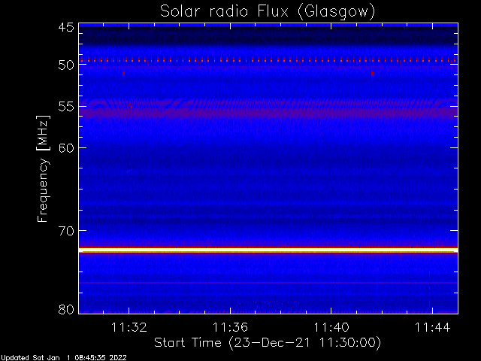
Task: Click the 55 frequency tick label
Action: coord(66,107)
